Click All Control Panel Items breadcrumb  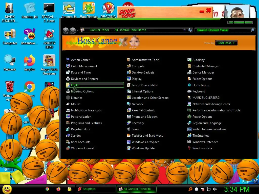click(x=130, y=30)
